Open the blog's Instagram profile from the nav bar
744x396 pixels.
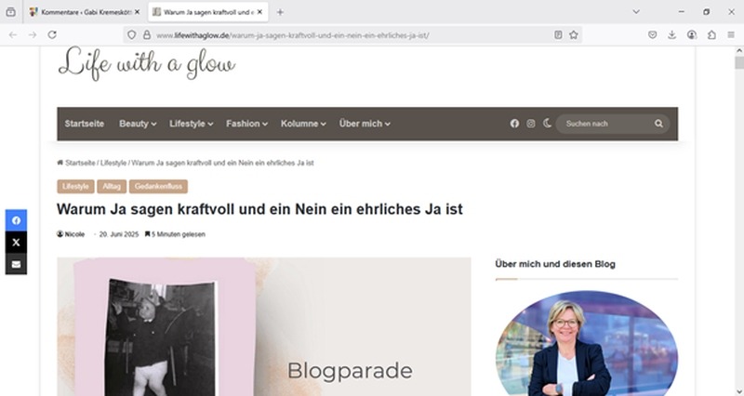(530, 124)
